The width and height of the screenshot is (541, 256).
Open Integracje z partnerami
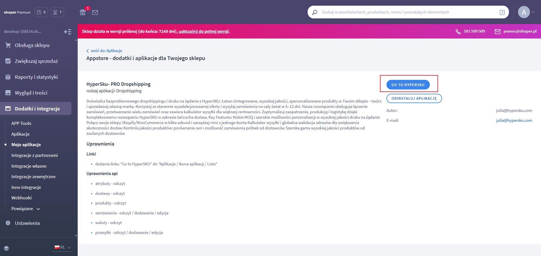click(35, 155)
